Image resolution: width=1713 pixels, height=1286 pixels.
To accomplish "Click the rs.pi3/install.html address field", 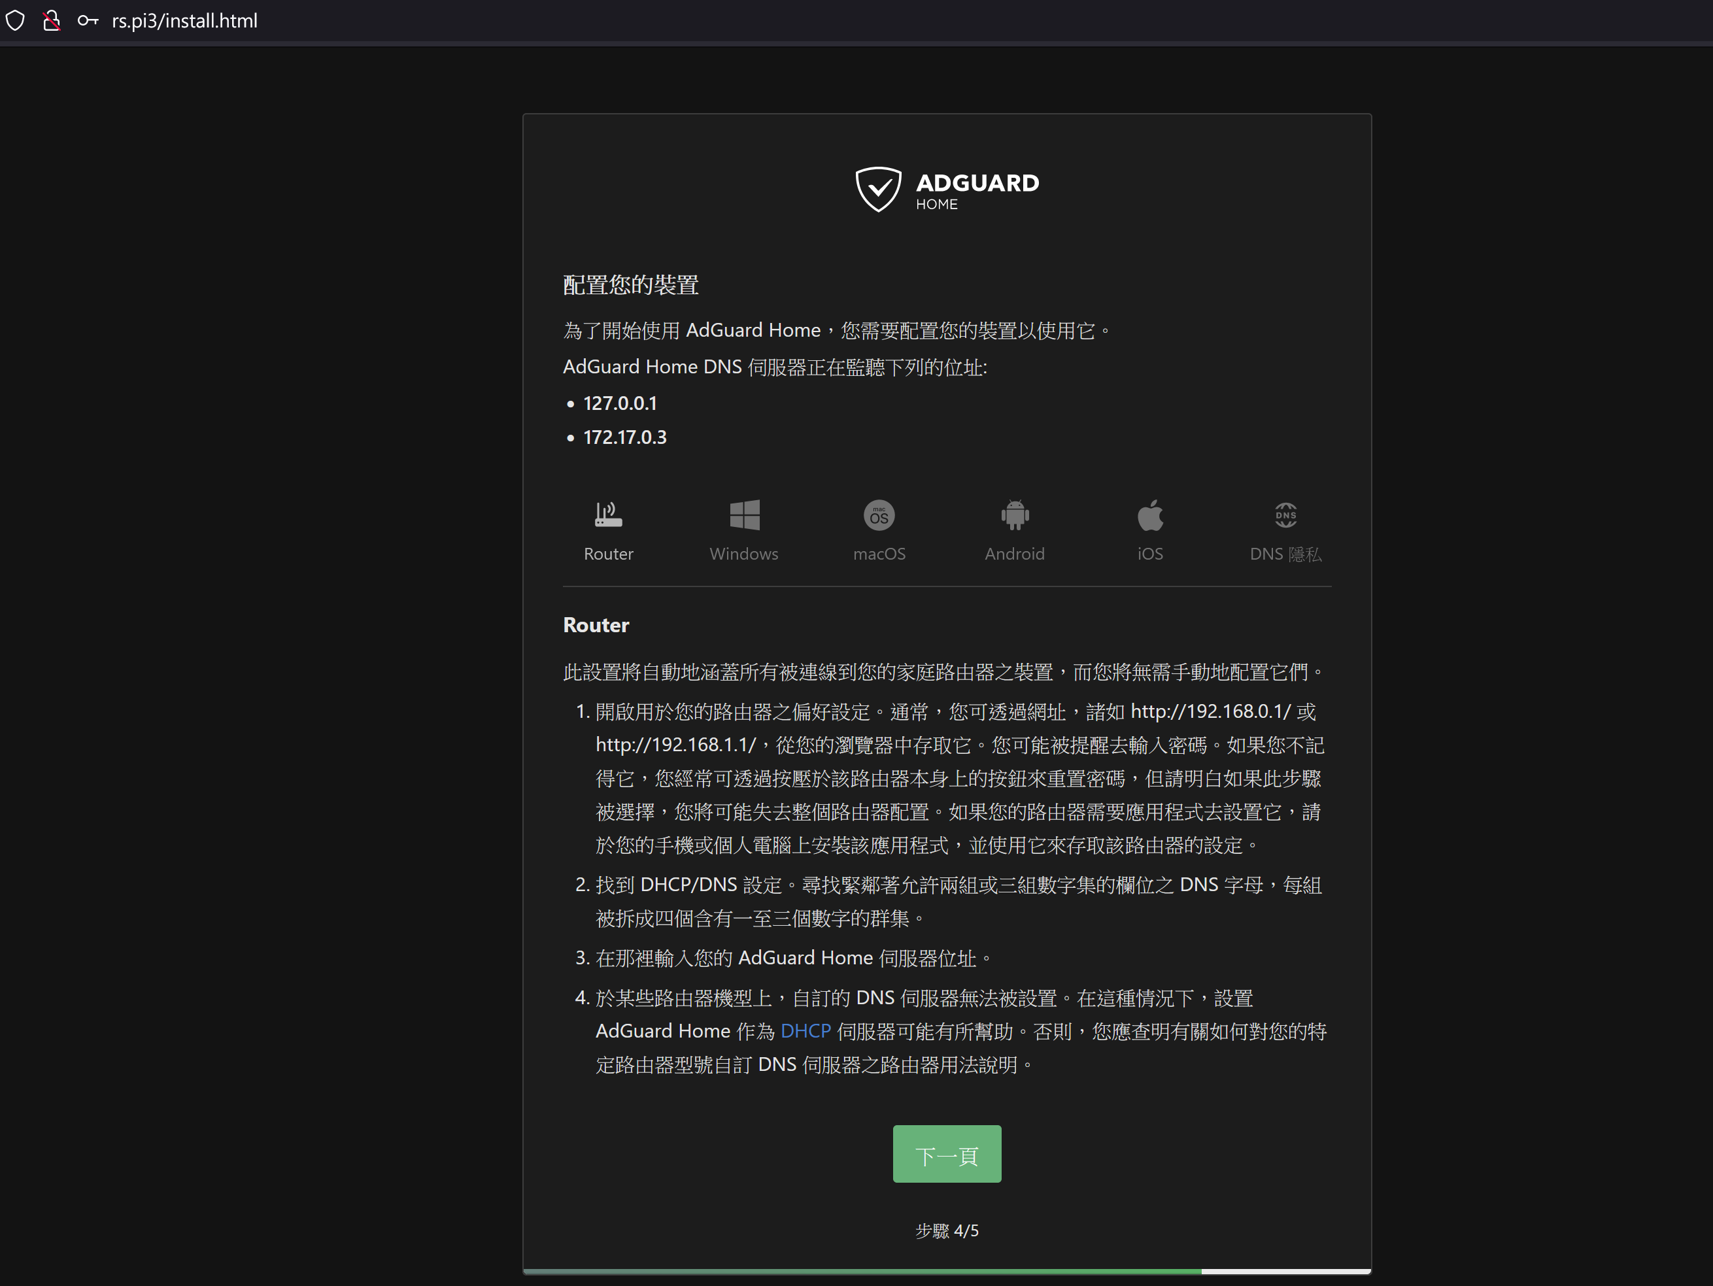I will (x=184, y=21).
